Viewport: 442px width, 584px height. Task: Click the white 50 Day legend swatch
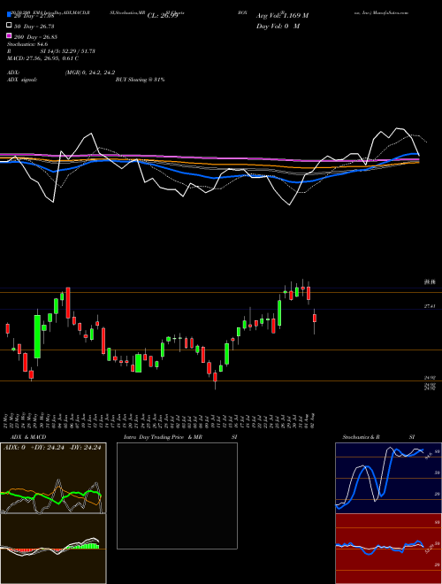point(9,26)
